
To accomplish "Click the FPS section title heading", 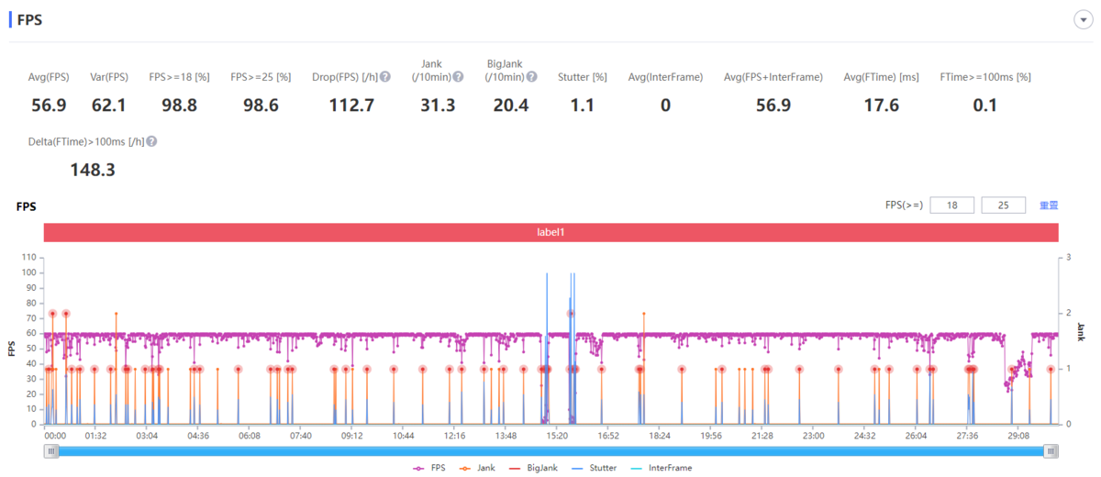I will click(30, 20).
